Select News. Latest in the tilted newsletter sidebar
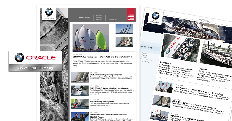The width and height of the screenshot is (232, 121). pyautogui.click(x=146, y=47)
